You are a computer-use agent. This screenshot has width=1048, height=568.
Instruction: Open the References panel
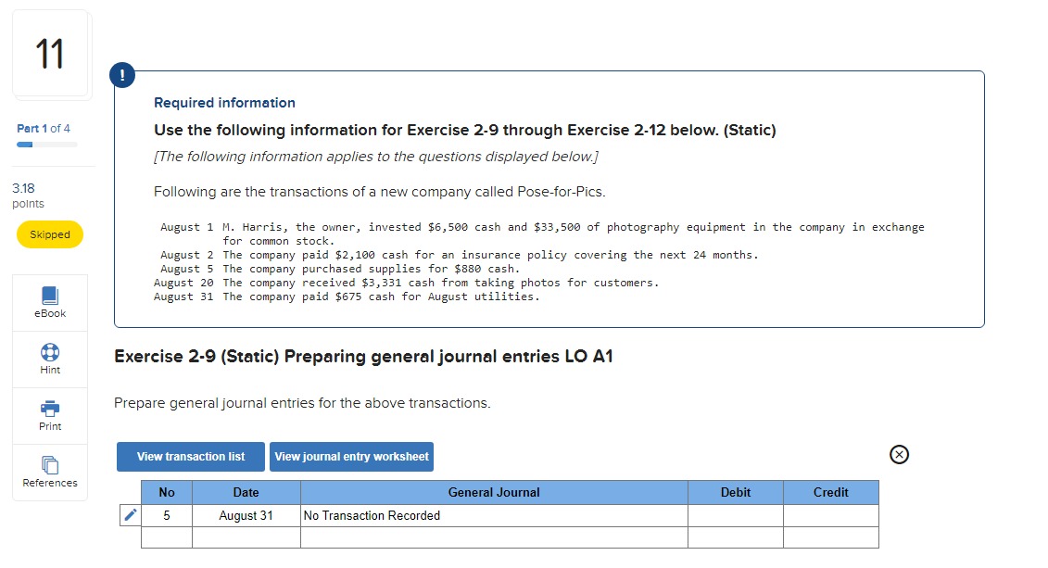pos(49,472)
